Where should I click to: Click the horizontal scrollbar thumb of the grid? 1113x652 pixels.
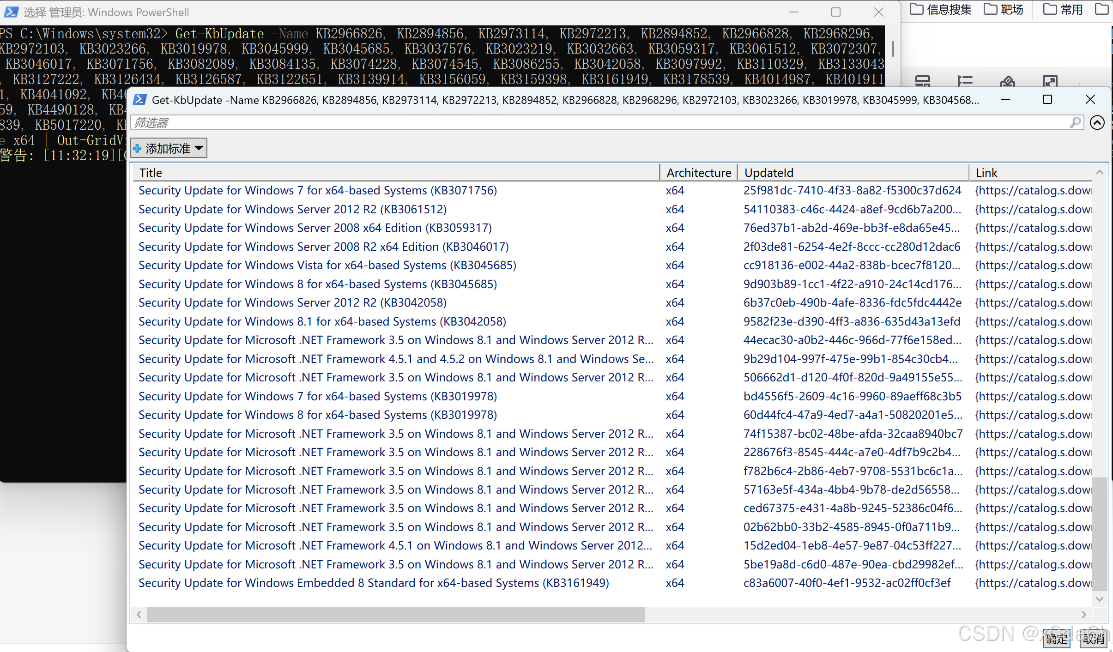coord(395,615)
